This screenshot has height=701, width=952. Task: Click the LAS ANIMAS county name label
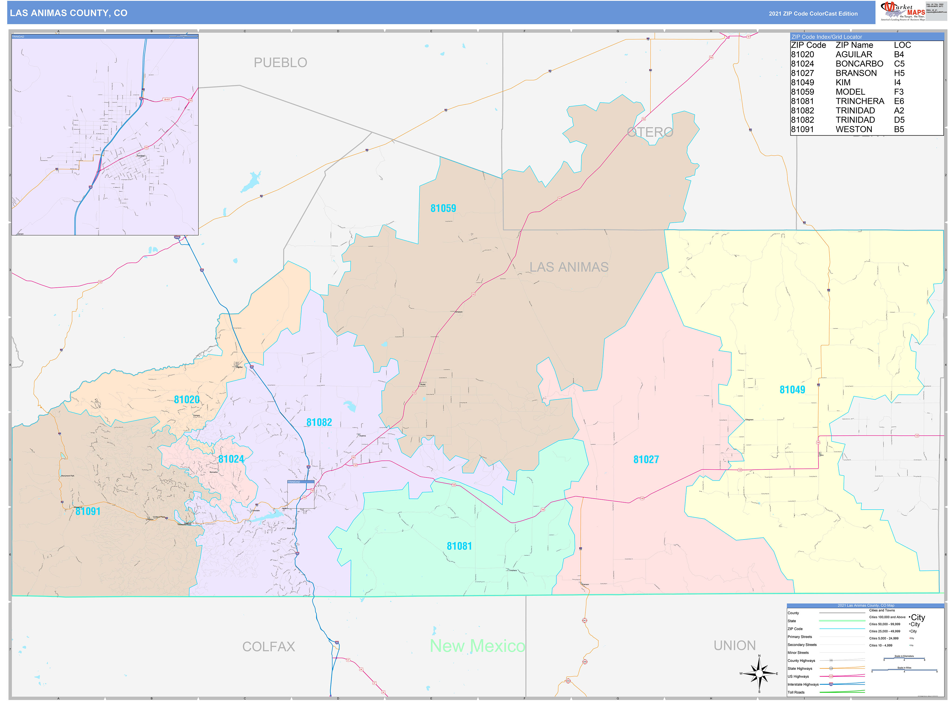tap(569, 266)
